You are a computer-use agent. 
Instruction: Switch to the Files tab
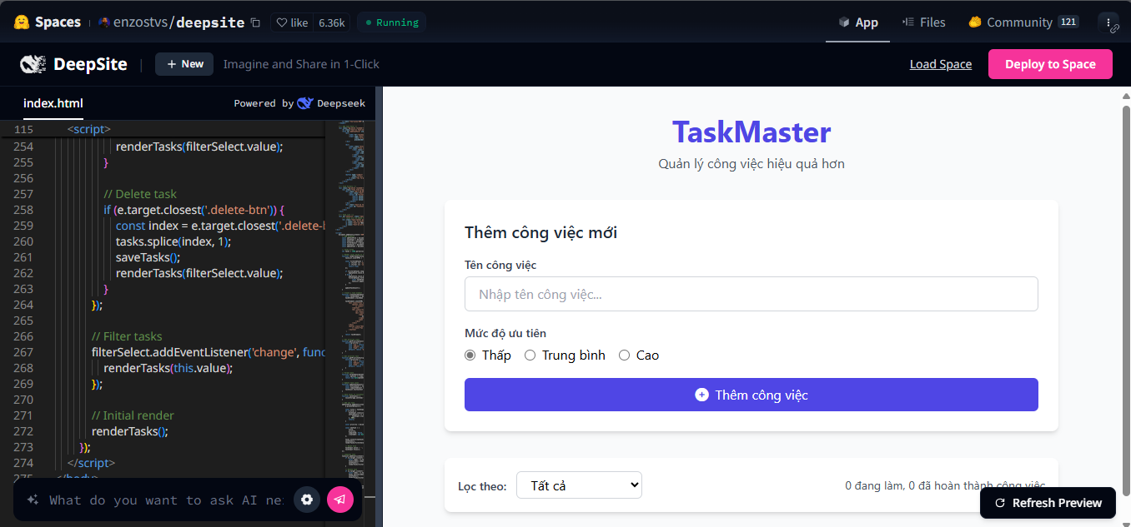(x=923, y=22)
